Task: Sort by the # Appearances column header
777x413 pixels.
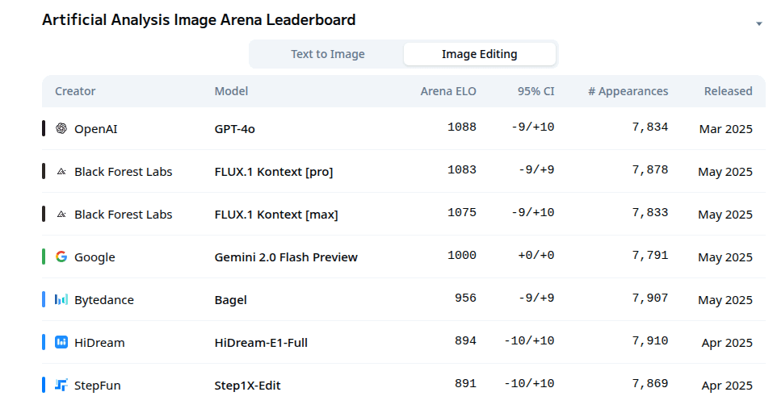Action: click(x=628, y=91)
